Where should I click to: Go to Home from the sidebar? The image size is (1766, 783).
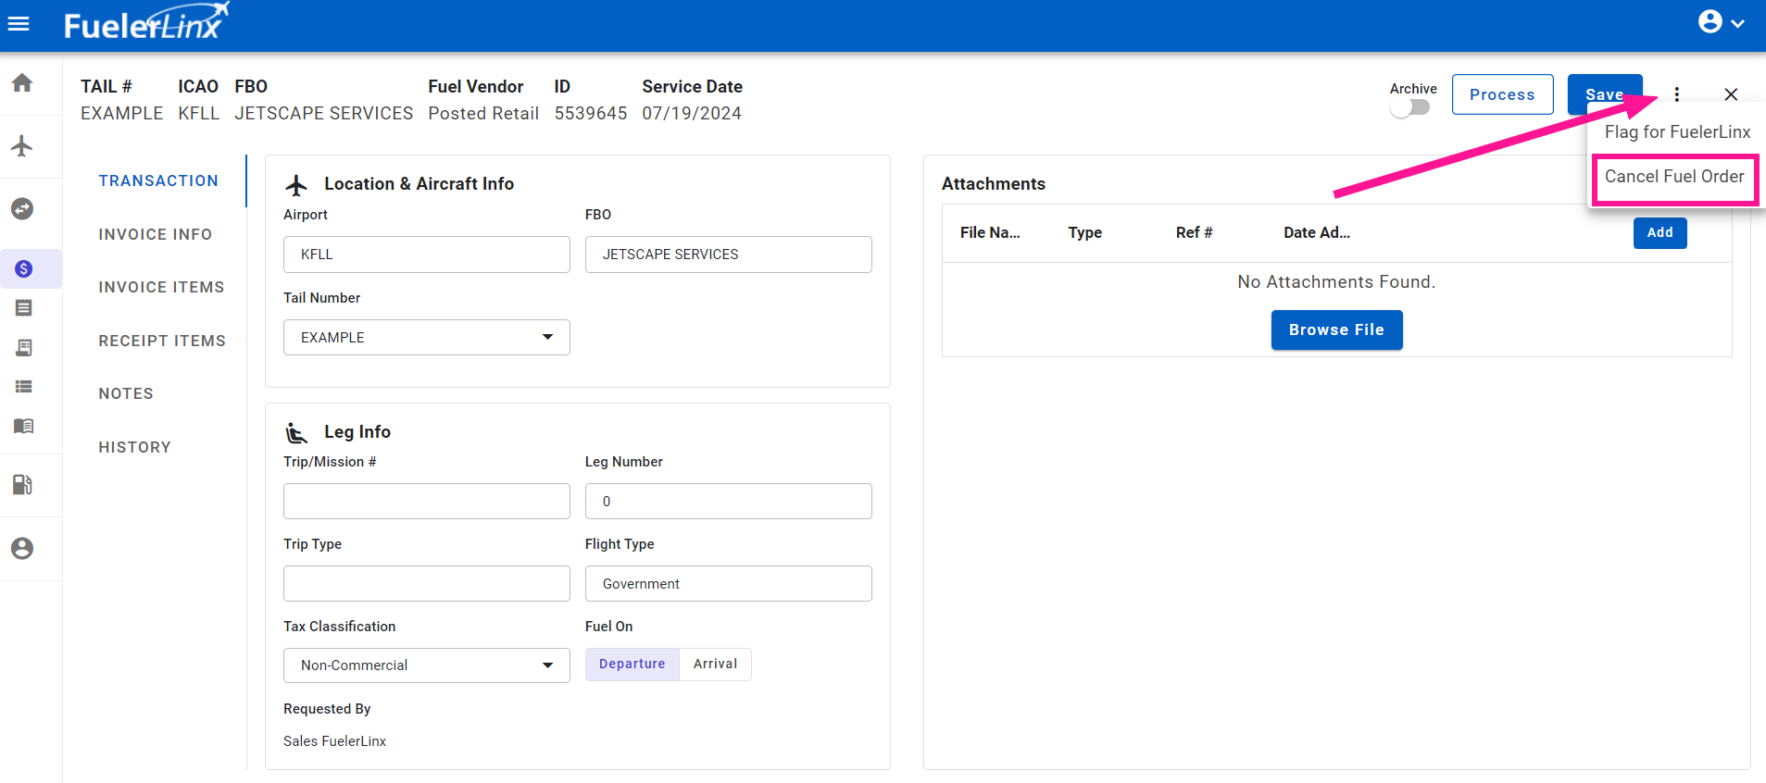22,83
